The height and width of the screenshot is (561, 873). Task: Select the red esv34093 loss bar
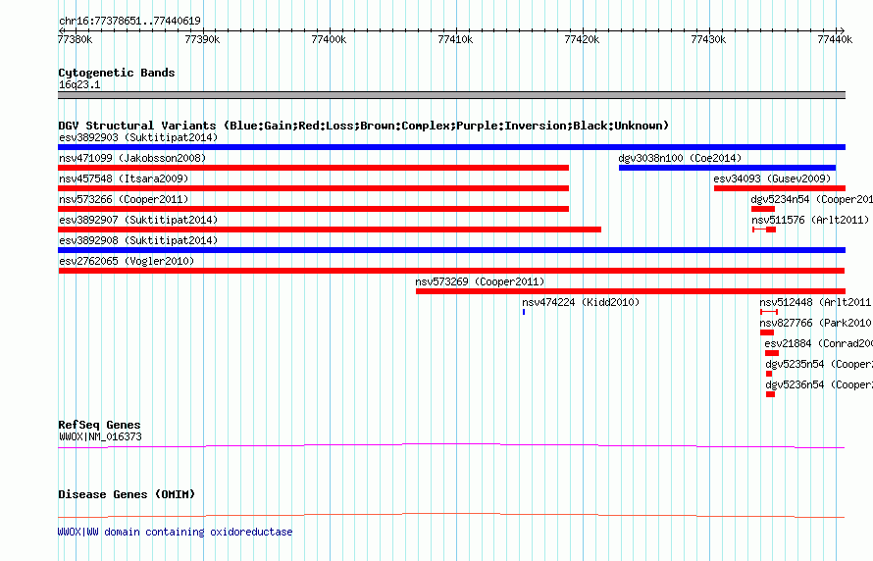[780, 188]
